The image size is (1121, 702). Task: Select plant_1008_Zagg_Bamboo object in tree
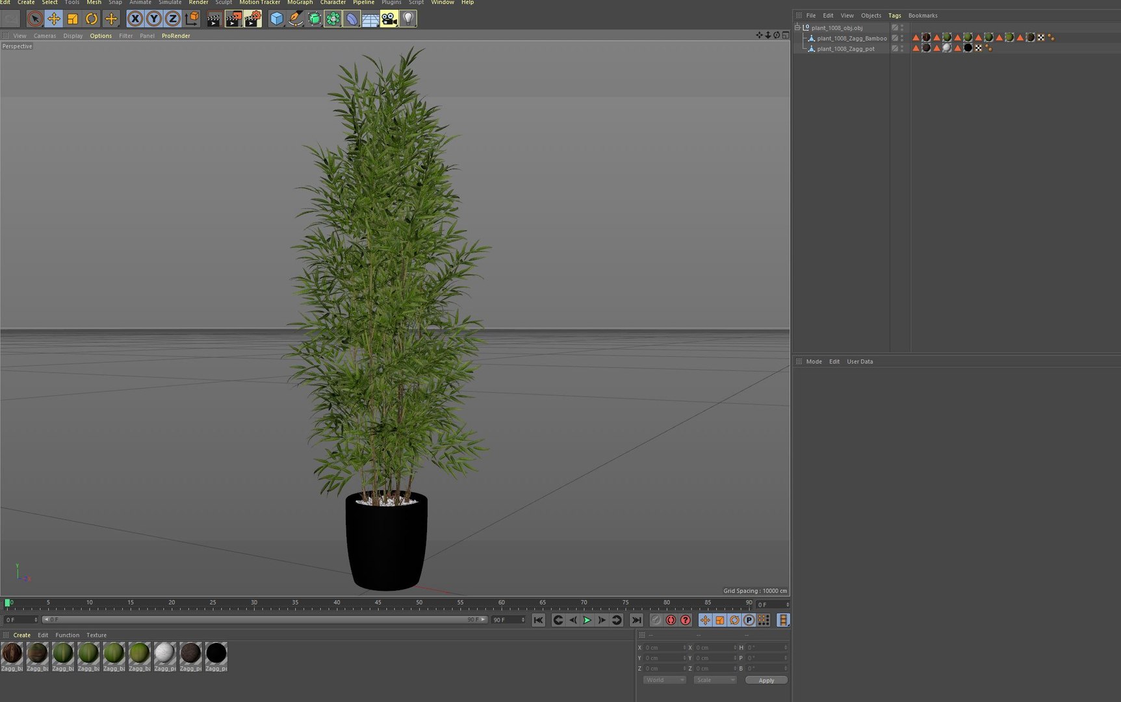click(851, 38)
